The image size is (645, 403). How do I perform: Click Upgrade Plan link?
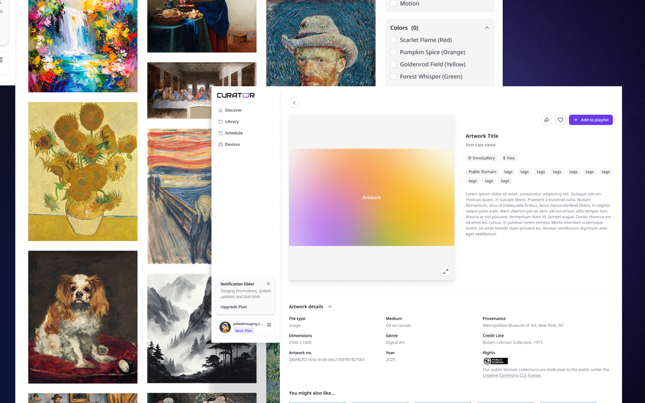(233, 307)
